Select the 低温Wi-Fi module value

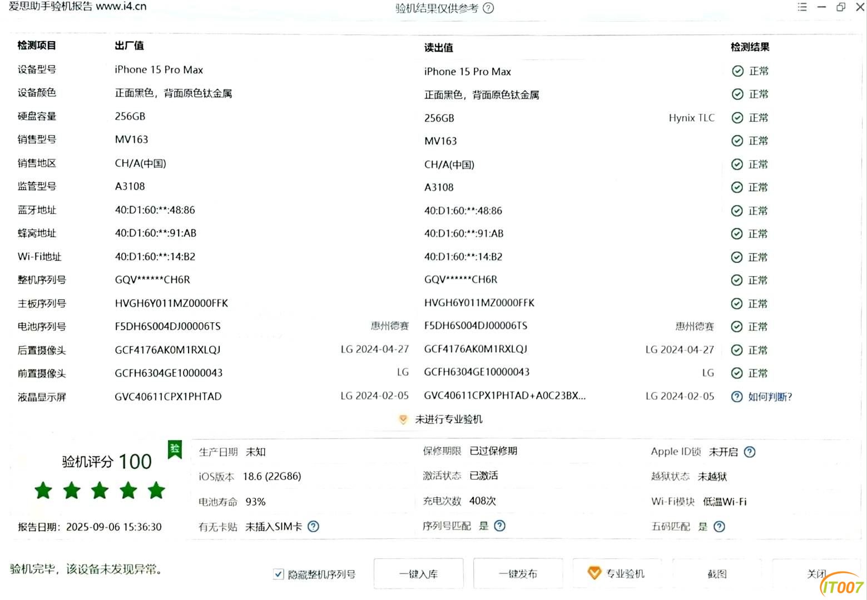point(725,502)
